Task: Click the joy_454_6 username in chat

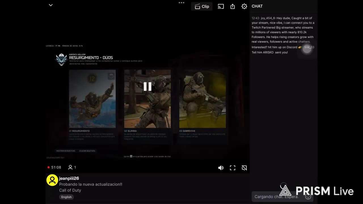Action: click(x=268, y=18)
